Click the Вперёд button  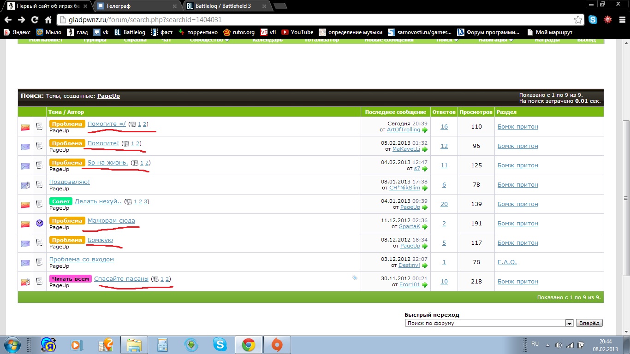point(589,323)
